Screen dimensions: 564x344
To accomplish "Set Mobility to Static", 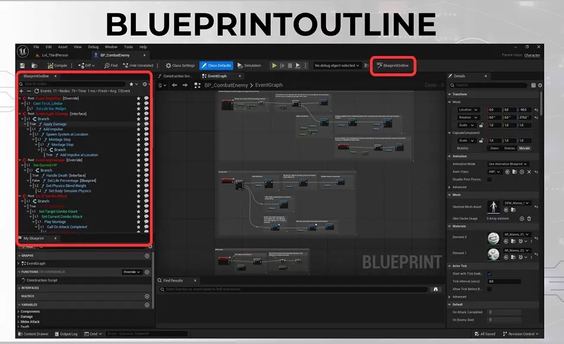I will coord(495,148).
